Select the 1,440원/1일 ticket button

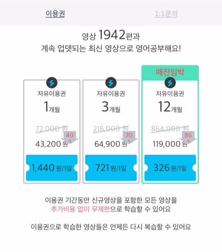coord(51,168)
